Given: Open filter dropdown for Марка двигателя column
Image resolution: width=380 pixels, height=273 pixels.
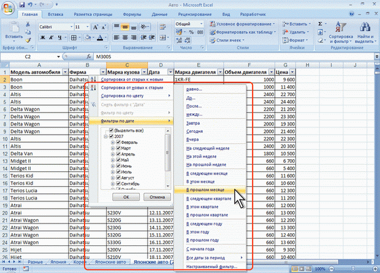Looking at the screenshot, I should tap(220, 72).
